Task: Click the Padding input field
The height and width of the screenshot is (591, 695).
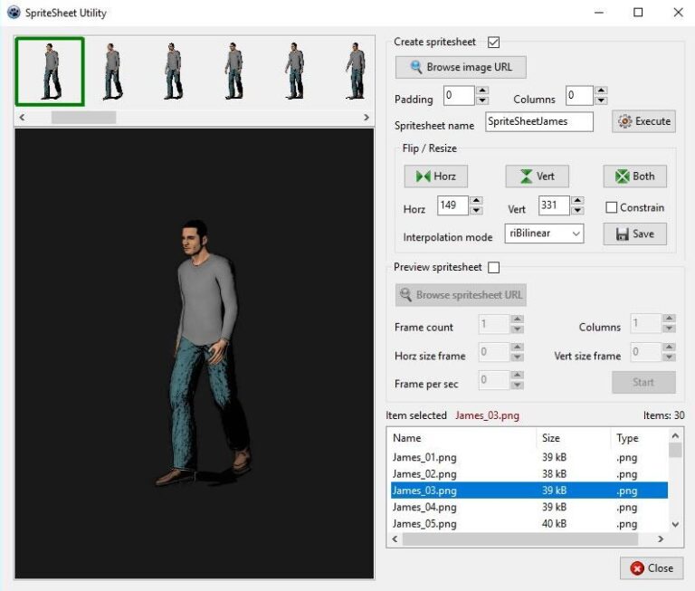Action: point(459,96)
